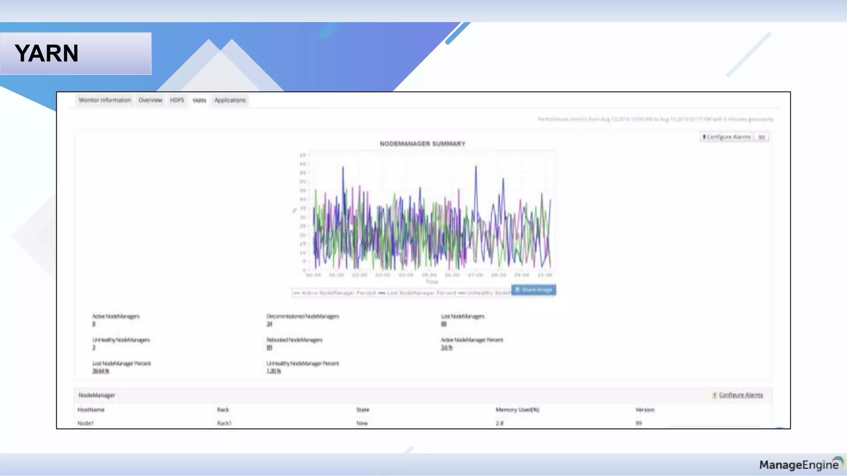Click the ManageEngine logo

coord(801,464)
